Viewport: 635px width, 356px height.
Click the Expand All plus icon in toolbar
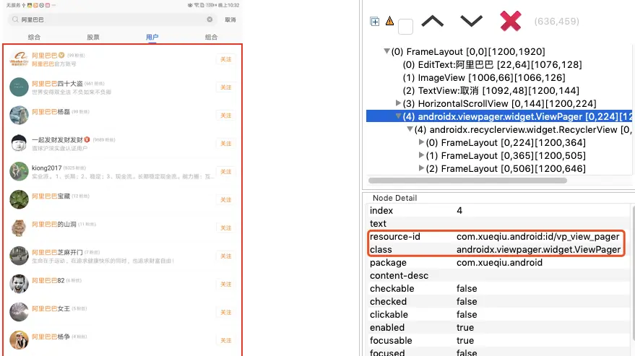(x=375, y=22)
